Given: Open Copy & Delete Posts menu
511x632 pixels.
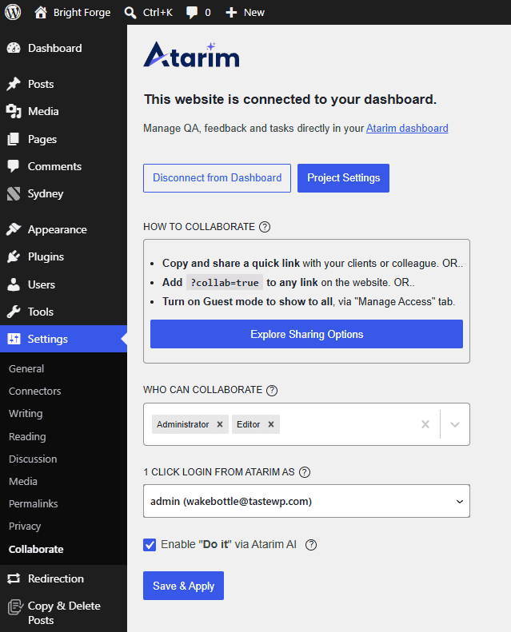Looking at the screenshot, I should click(63, 613).
